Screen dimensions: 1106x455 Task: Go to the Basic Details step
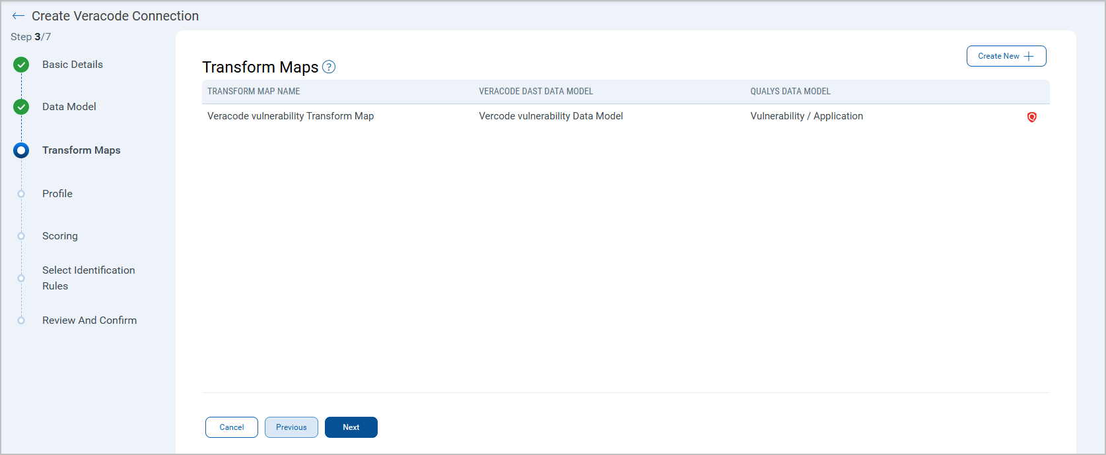click(x=73, y=65)
